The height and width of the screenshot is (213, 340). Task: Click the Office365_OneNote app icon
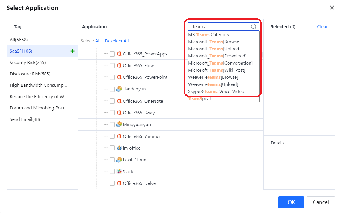[x=119, y=101]
